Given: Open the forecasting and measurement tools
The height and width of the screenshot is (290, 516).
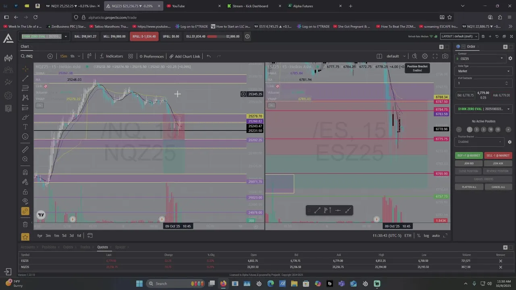Looking at the screenshot, I should point(25,108).
